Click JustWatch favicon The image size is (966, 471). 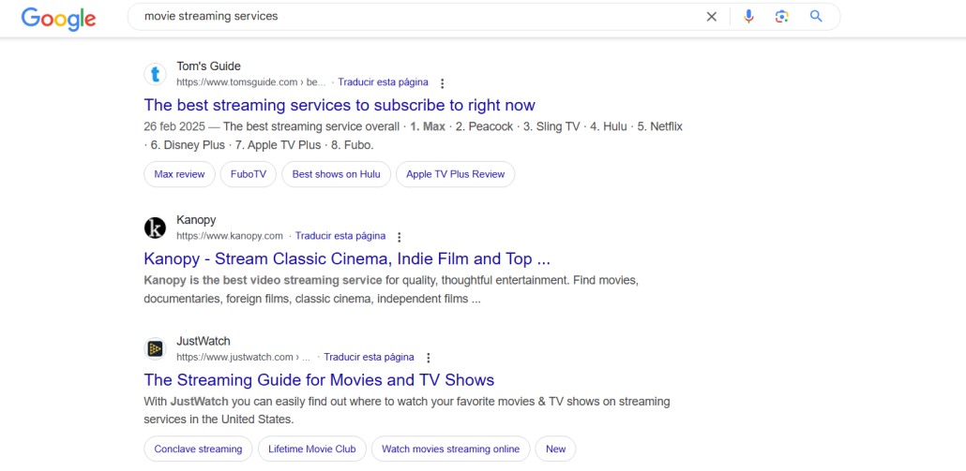click(156, 348)
